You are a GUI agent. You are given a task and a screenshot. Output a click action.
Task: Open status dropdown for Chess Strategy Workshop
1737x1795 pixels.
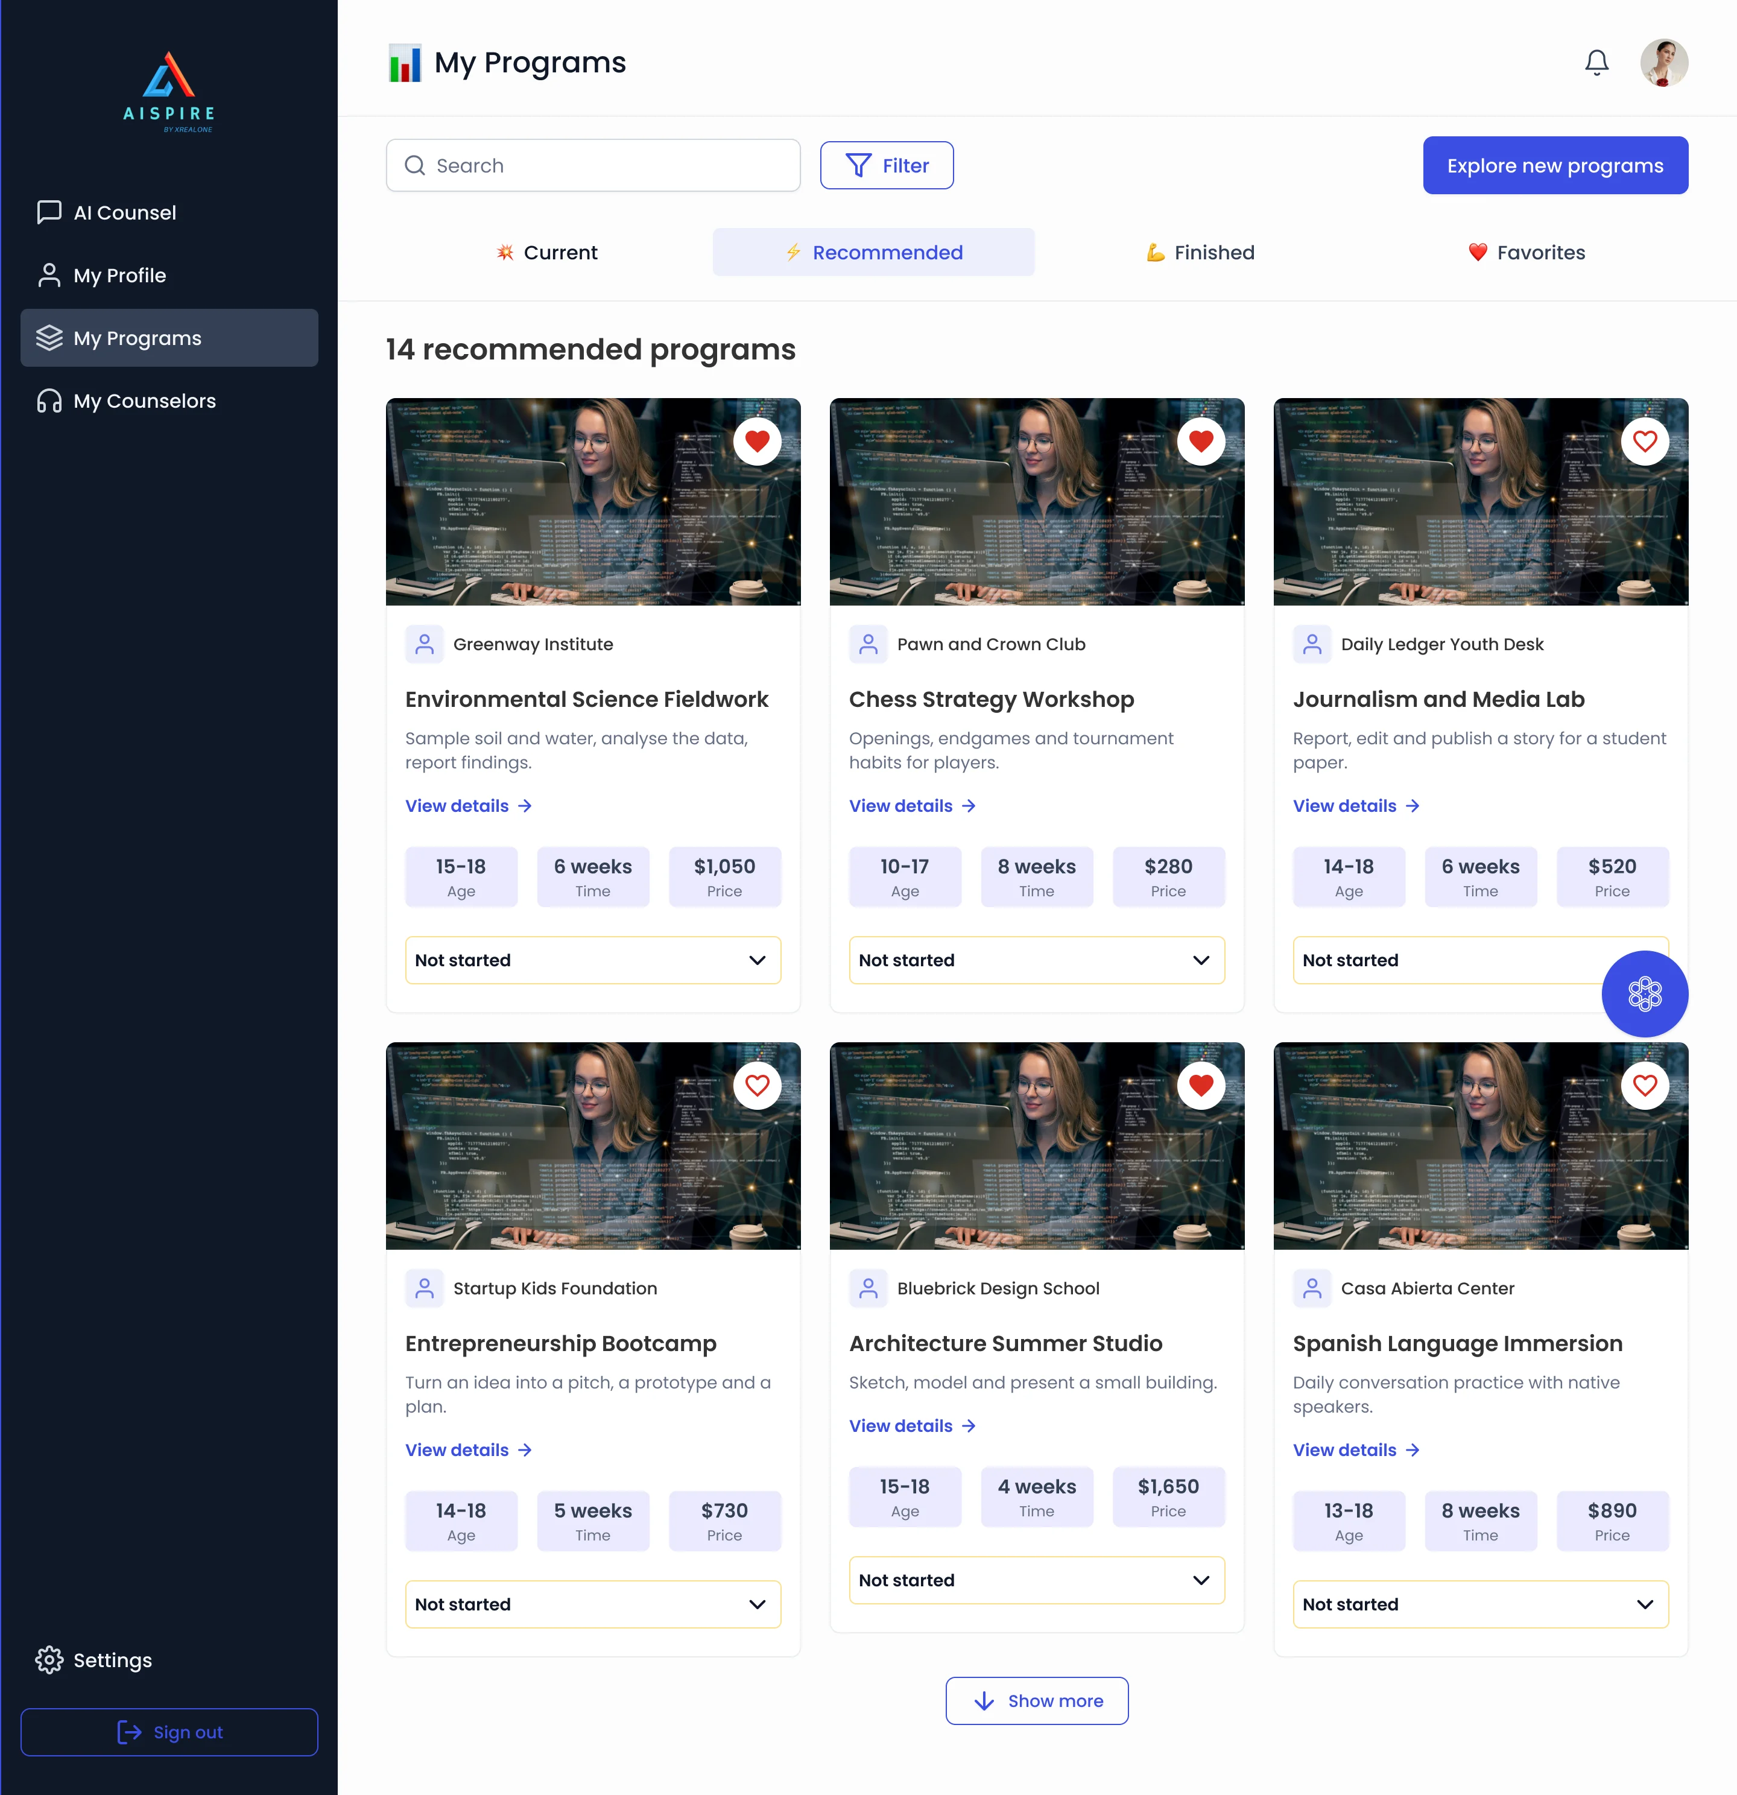[x=1037, y=961]
